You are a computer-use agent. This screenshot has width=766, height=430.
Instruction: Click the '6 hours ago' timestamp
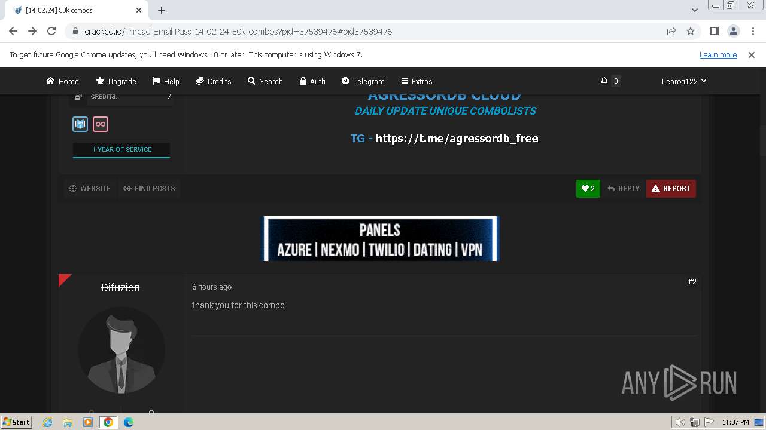(212, 287)
